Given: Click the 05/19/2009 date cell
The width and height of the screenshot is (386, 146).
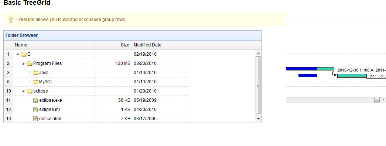Looking at the screenshot, I should 160,100.
